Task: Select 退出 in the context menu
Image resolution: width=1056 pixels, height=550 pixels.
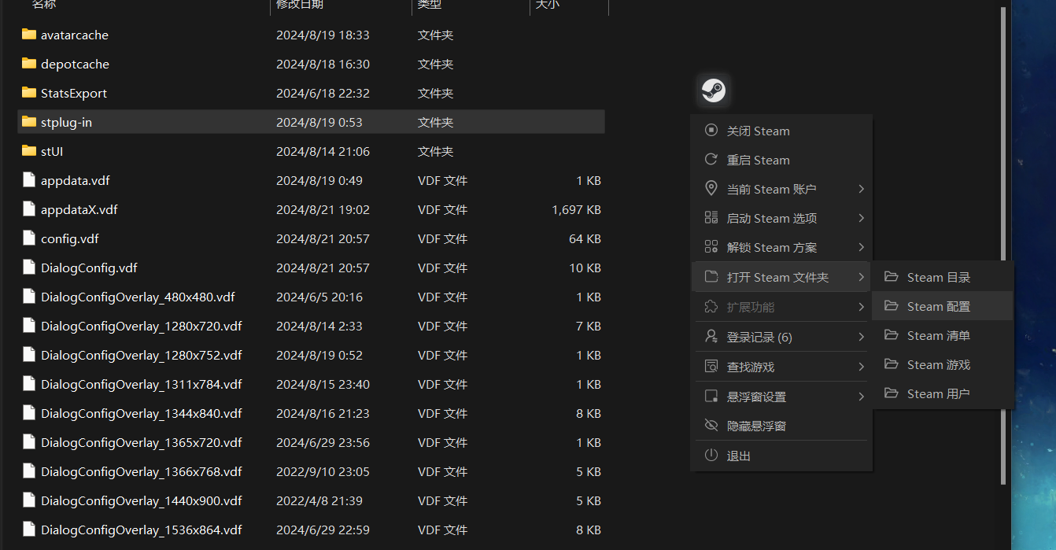Action: (781, 456)
